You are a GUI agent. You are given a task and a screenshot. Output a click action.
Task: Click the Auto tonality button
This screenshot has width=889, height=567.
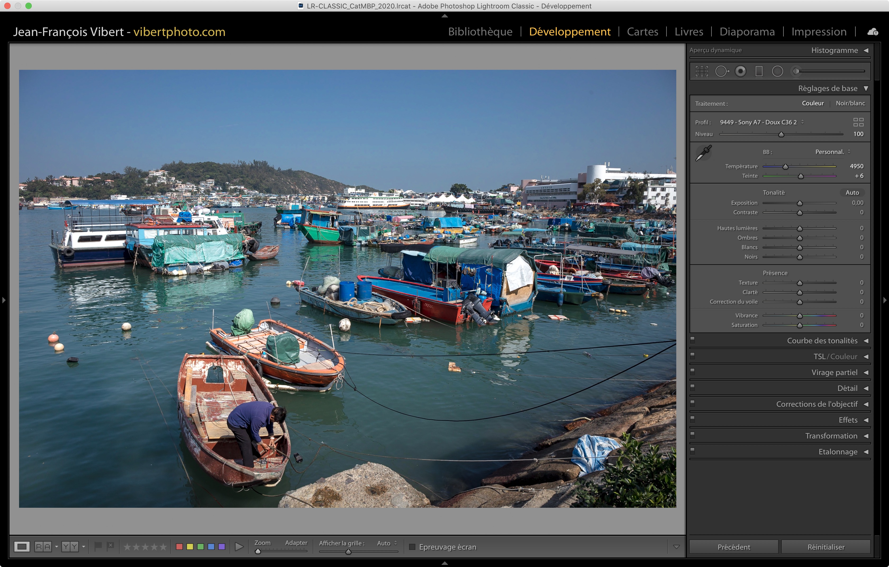(x=852, y=193)
